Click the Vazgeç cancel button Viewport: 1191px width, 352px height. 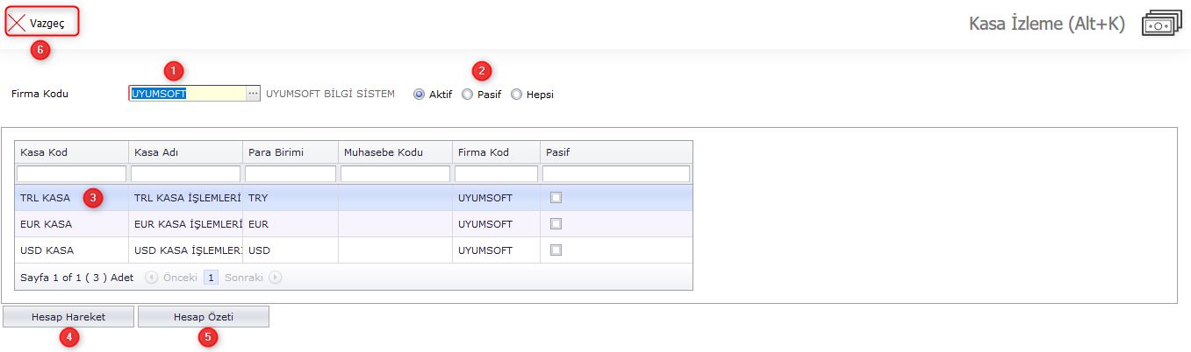[x=42, y=22]
